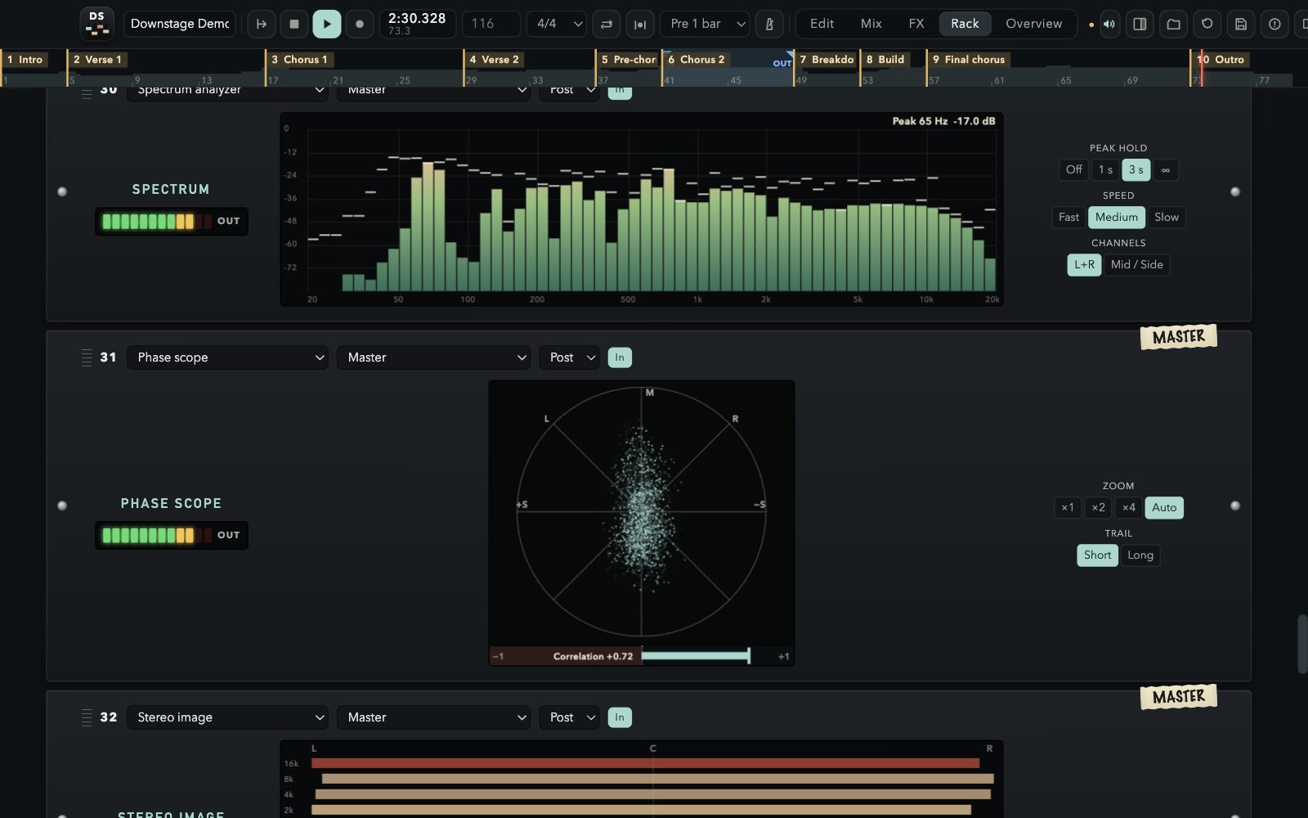Viewport: 1308px width, 818px height.
Task: Click the punch in/out marker icon
Action: [x=640, y=24]
